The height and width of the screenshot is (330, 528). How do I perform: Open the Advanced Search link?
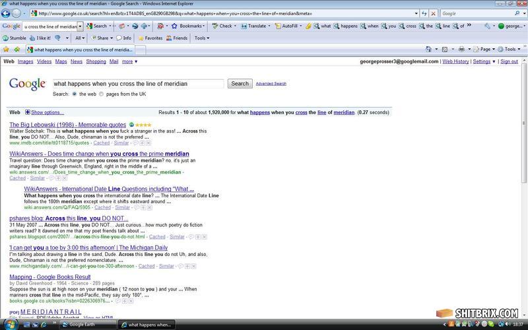coord(271,84)
